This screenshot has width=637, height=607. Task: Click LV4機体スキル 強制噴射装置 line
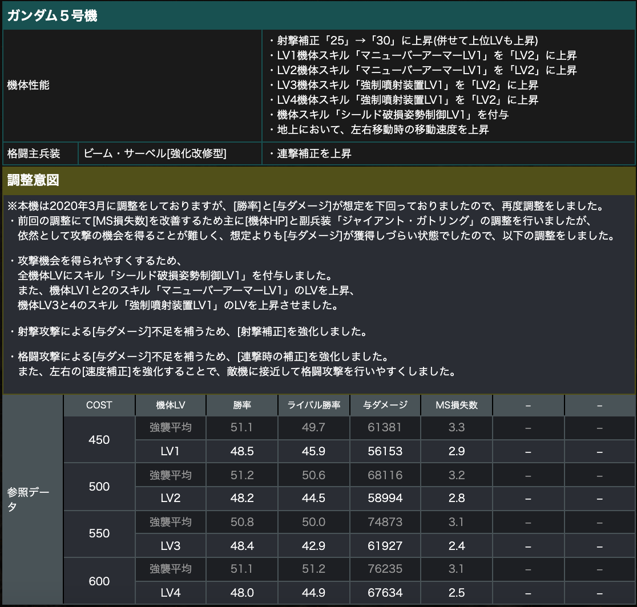(x=404, y=100)
